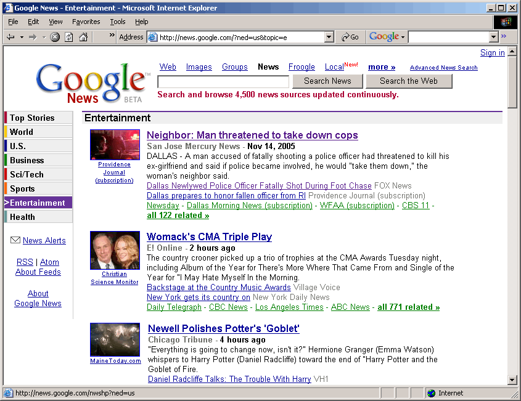Open the "Womack's CMA Triple Play" headline
The image size is (521, 401).
click(x=210, y=237)
